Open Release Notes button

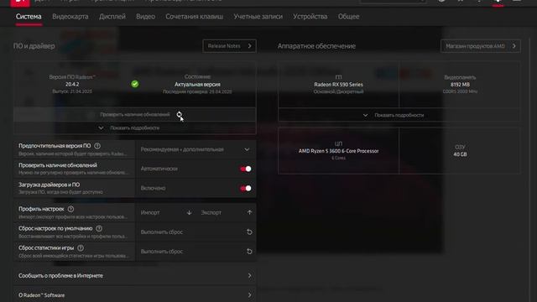229,46
